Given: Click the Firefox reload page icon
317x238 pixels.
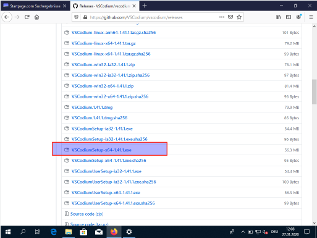Looking at the screenshot, I should pyautogui.click(x=27, y=17).
